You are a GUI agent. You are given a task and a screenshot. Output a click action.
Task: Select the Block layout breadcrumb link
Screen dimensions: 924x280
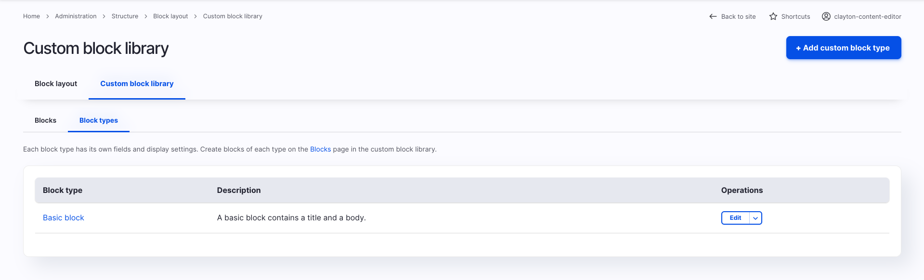tap(170, 16)
